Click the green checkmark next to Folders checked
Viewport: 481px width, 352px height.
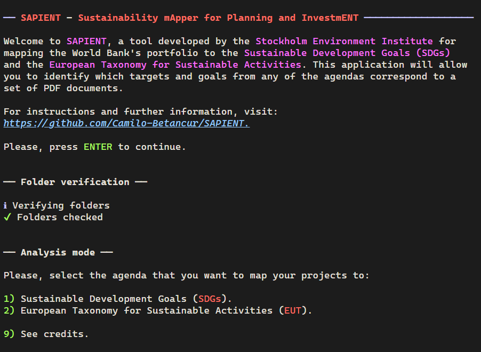(6, 217)
